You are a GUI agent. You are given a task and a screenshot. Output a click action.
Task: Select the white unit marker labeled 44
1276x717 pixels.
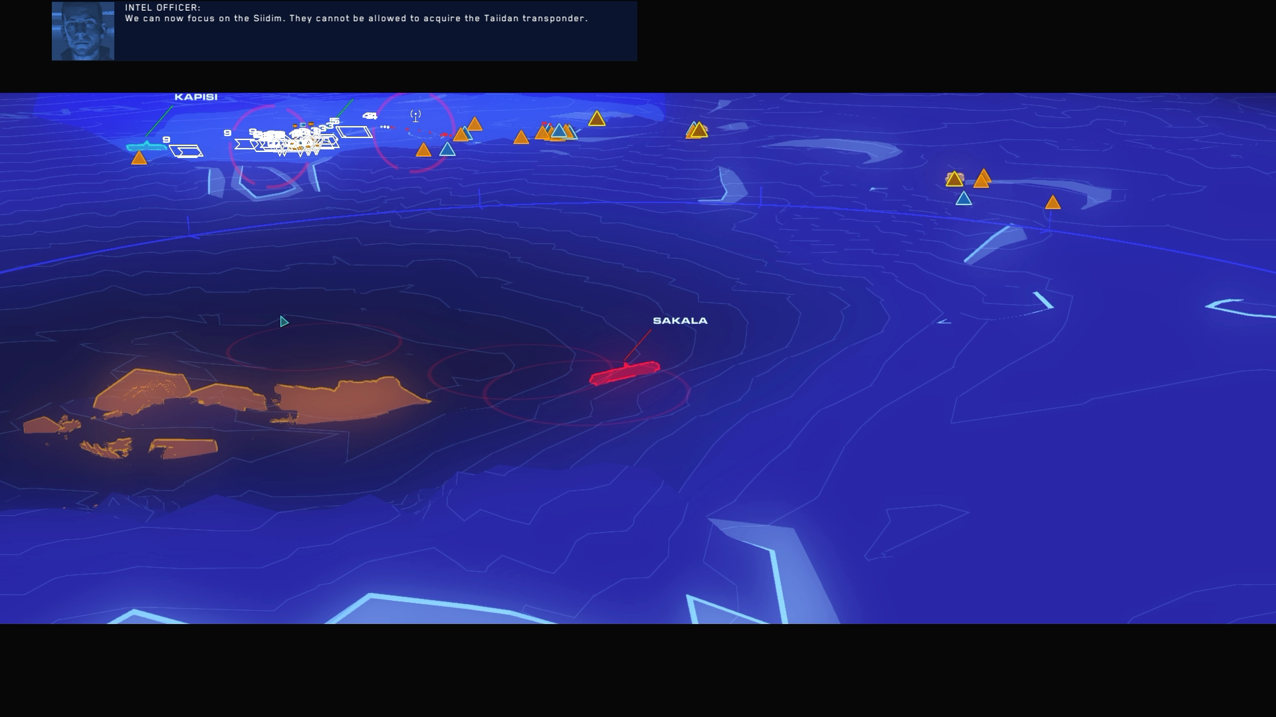(x=370, y=116)
